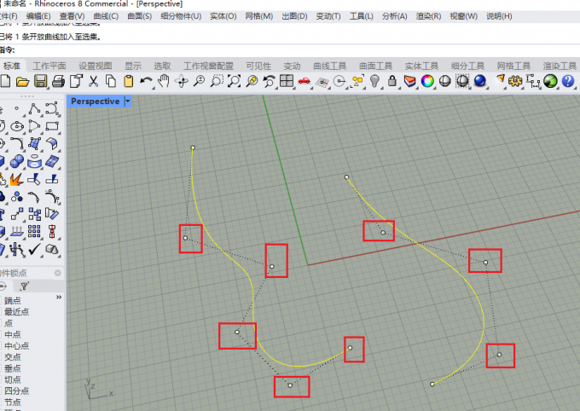Click the Boolean union spheres icon

(x=17, y=161)
